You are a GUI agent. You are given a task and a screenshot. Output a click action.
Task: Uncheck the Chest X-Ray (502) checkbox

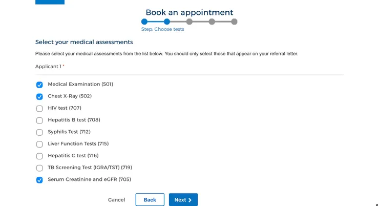tap(39, 96)
